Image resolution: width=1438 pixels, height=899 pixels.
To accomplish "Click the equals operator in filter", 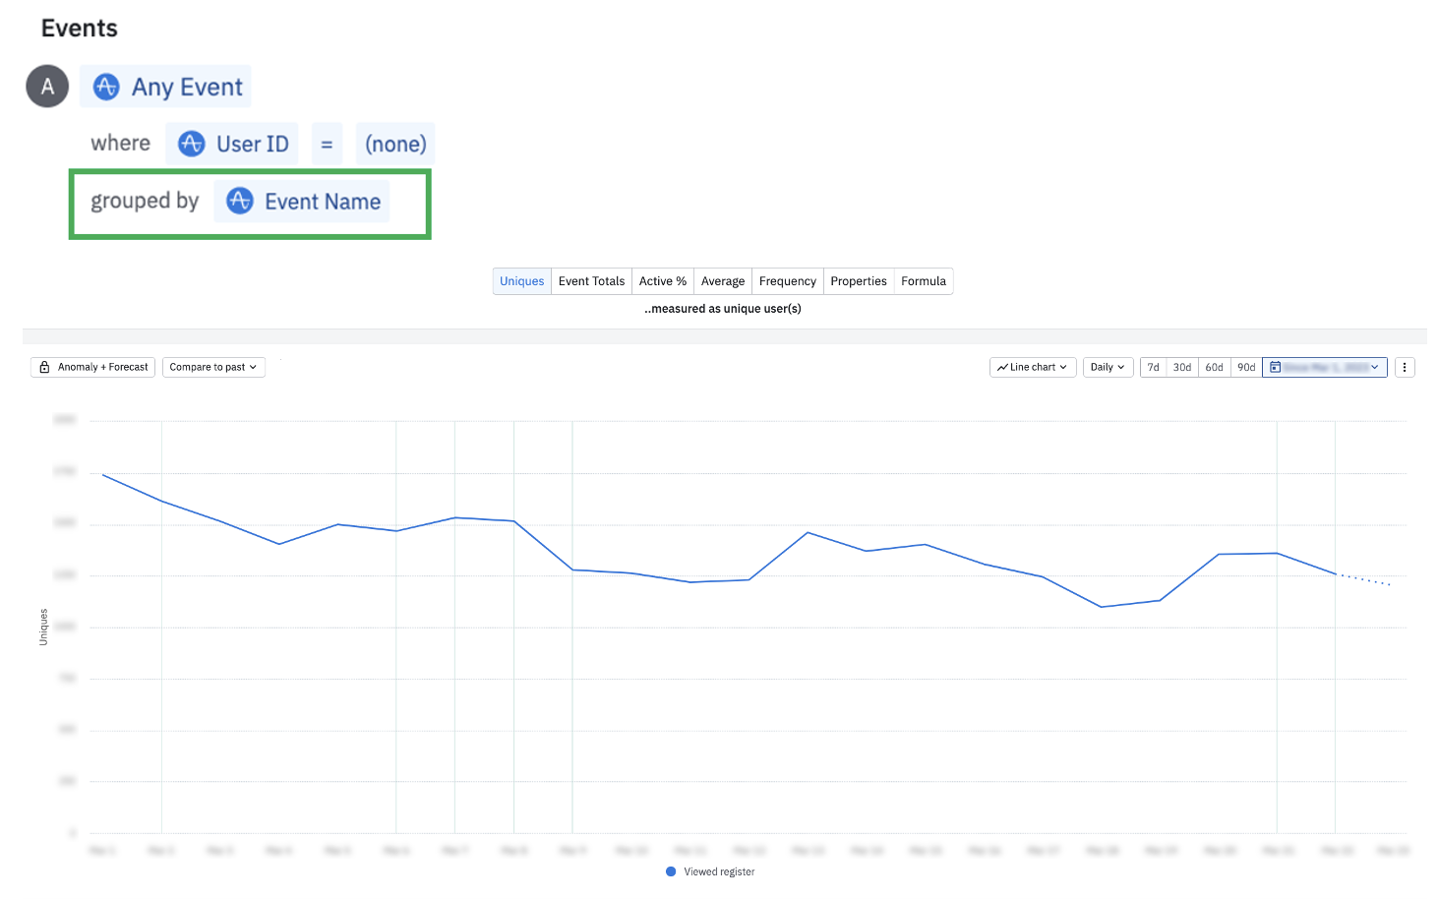I will tap(327, 144).
